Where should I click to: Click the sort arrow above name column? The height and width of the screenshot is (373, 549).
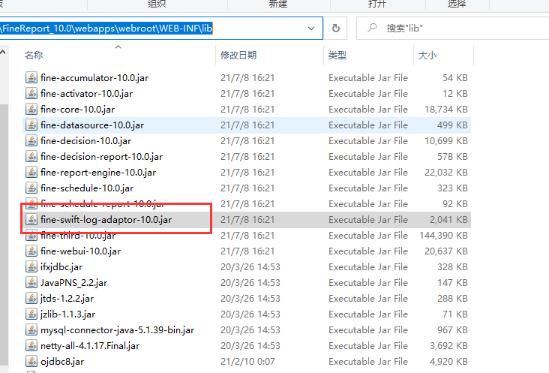click(118, 47)
